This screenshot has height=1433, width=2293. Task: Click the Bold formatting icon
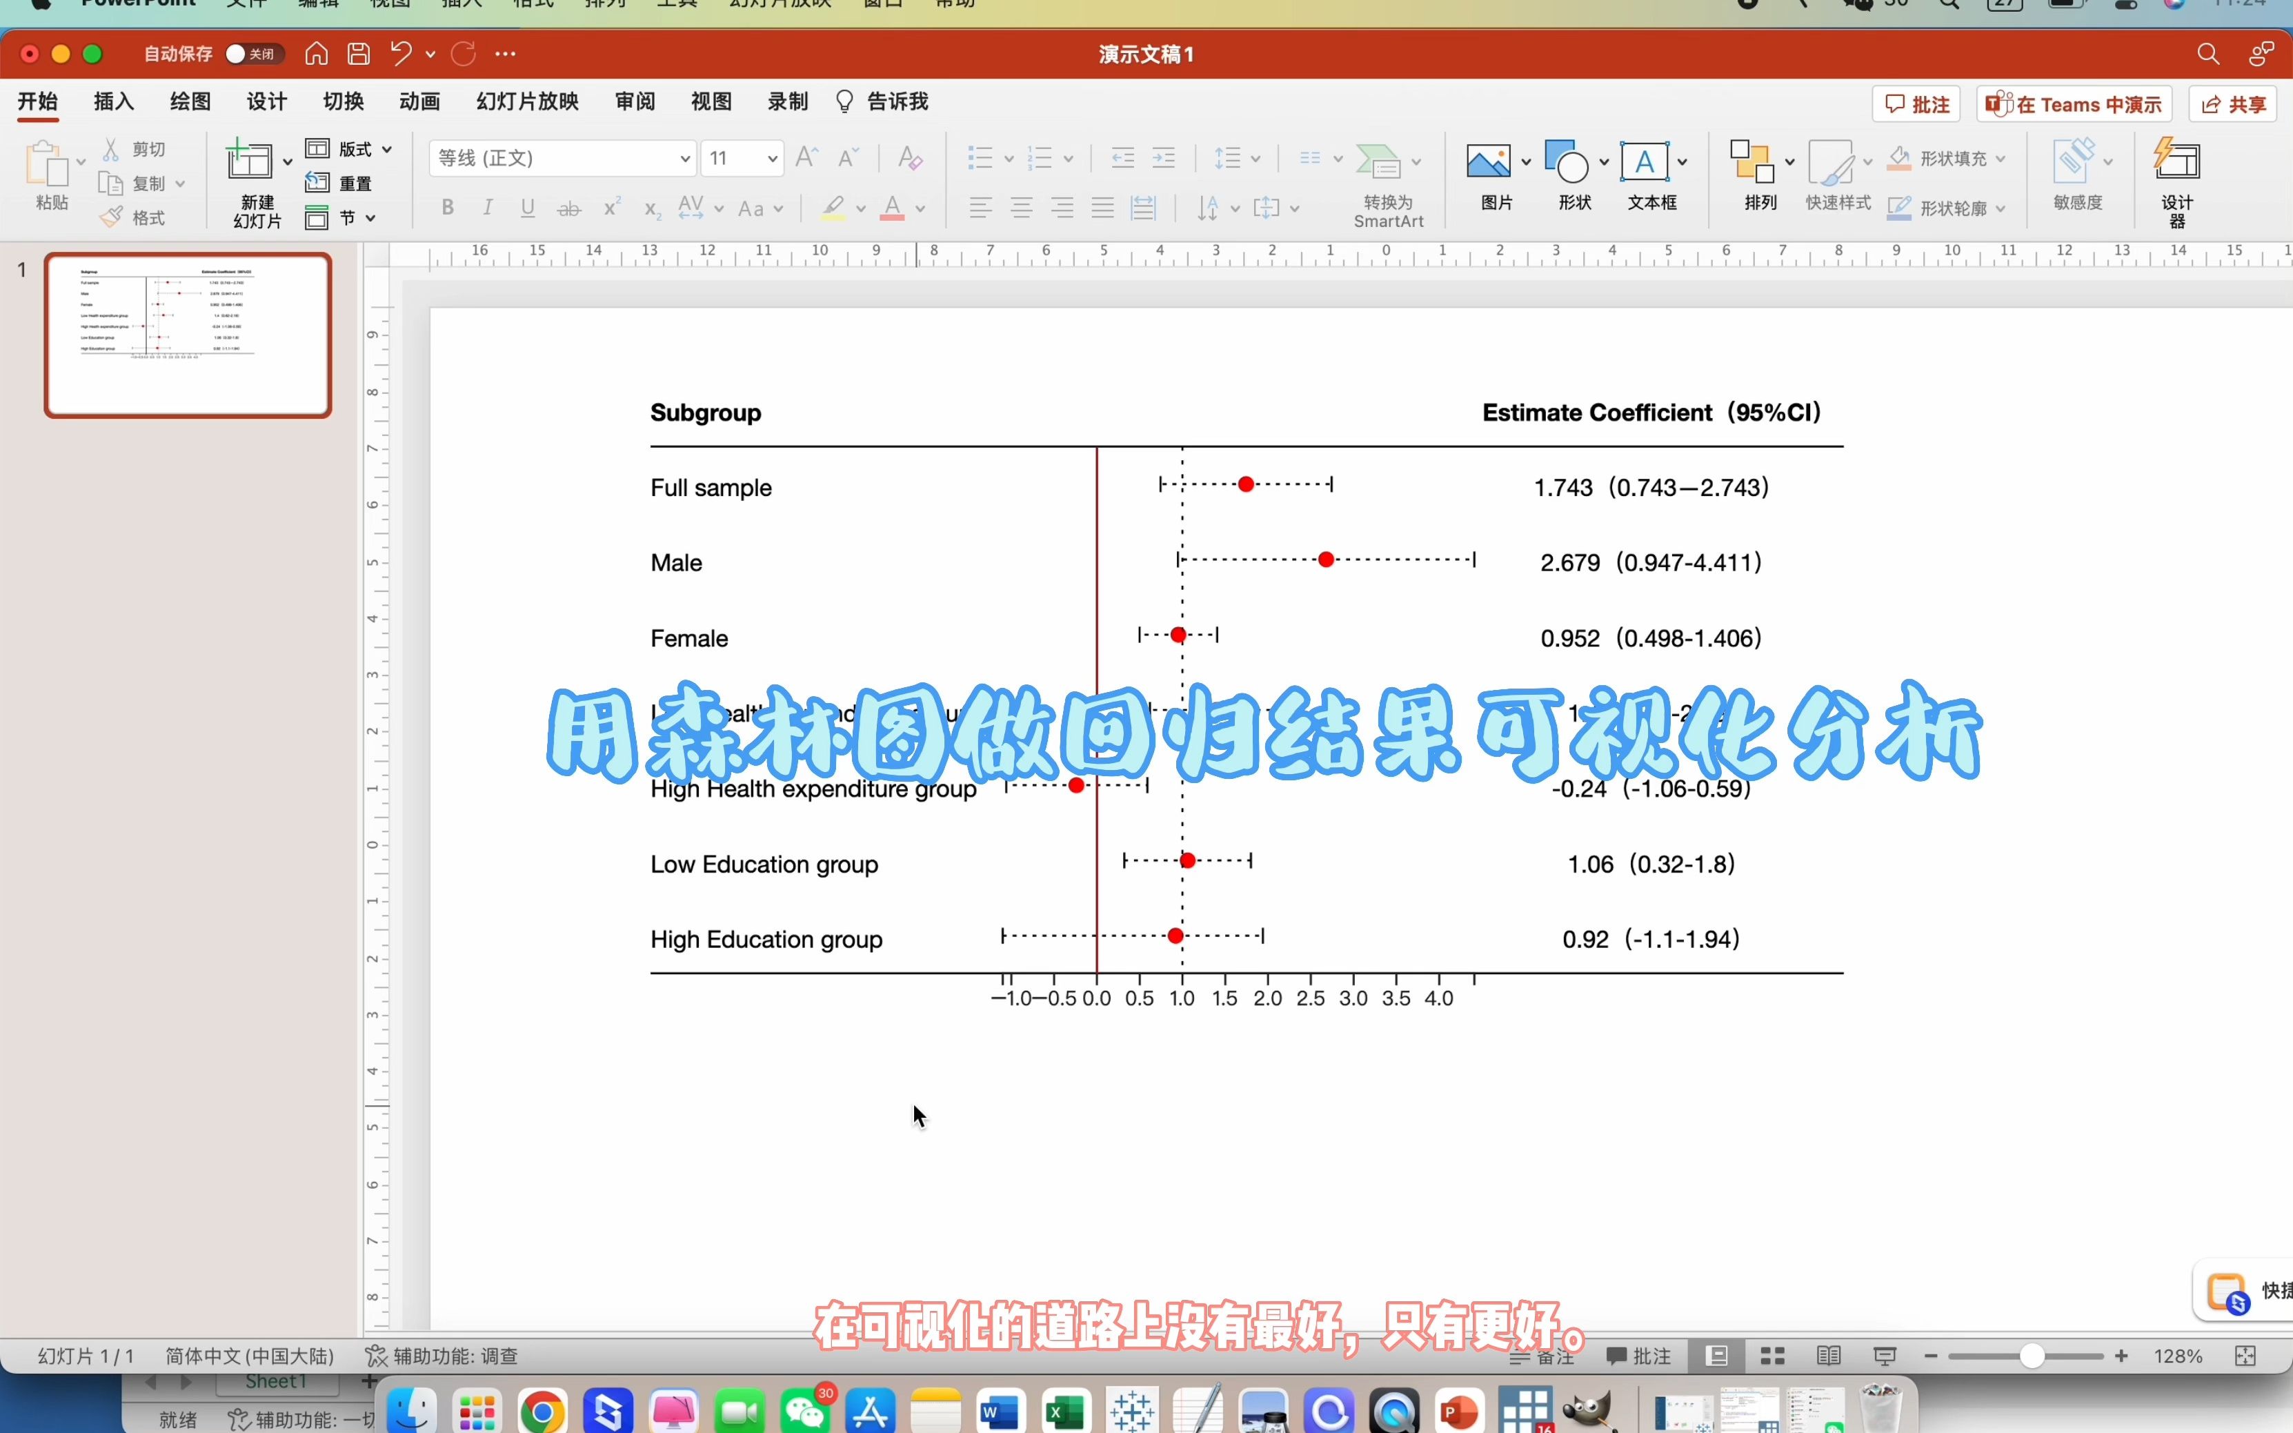(x=447, y=208)
